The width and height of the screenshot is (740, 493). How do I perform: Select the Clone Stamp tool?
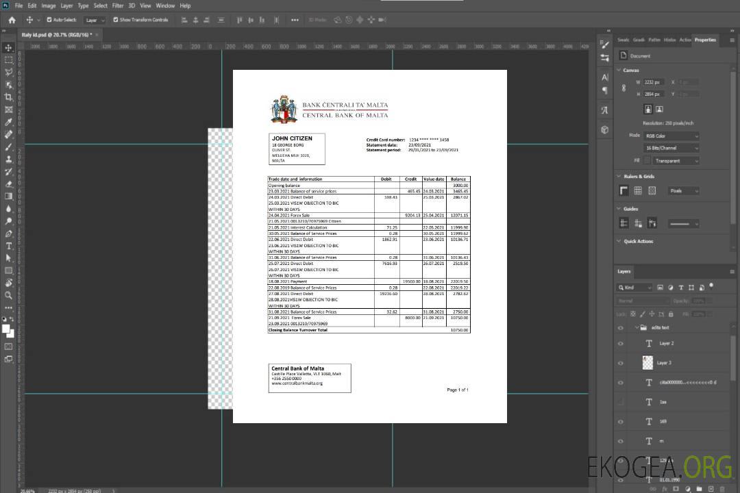click(x=8, y=159)
